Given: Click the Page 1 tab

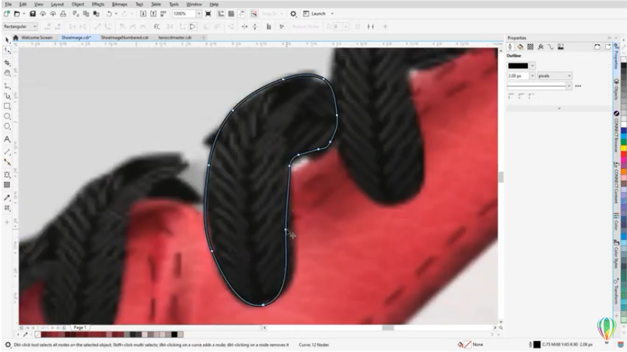Looking at the screenshot, I should point(79,327).
